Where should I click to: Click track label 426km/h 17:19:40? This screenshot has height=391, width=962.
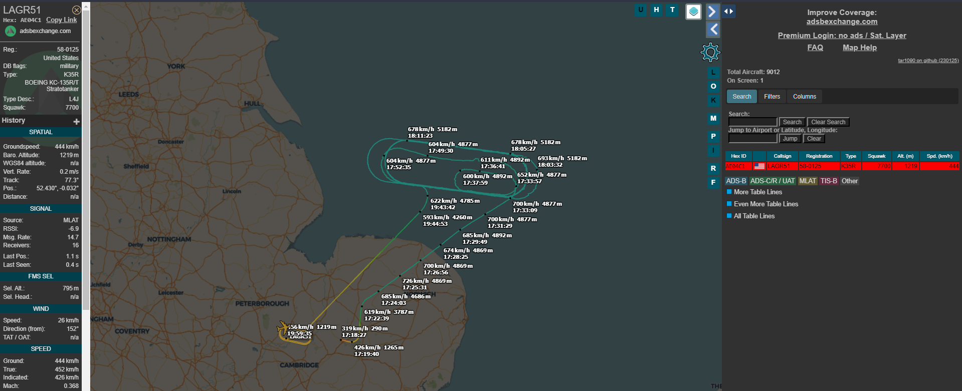coord(378,351)
